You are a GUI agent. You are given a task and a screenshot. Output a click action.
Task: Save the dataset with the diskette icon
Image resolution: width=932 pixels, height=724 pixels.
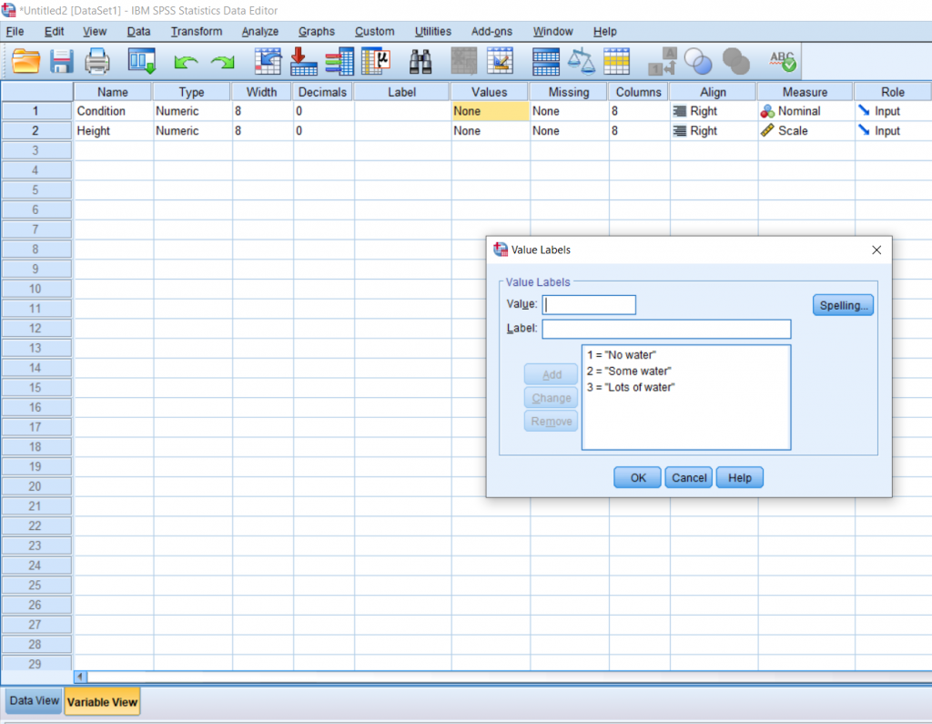[x=61, y=61]
